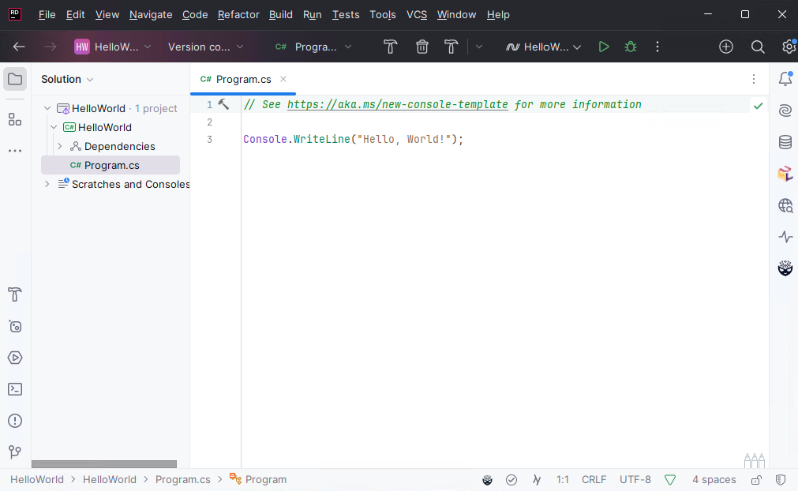This screenshot has height=491, width=798.
Task: Expand Scratches and Consoles
Action: [47, 184]
